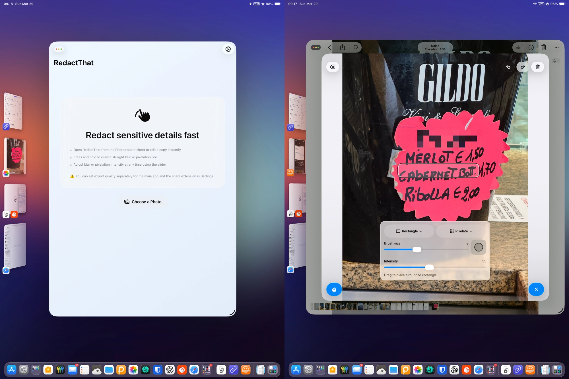Open the Photos more options ellipsis
569x379 pixels.
(x=556, y=47)
